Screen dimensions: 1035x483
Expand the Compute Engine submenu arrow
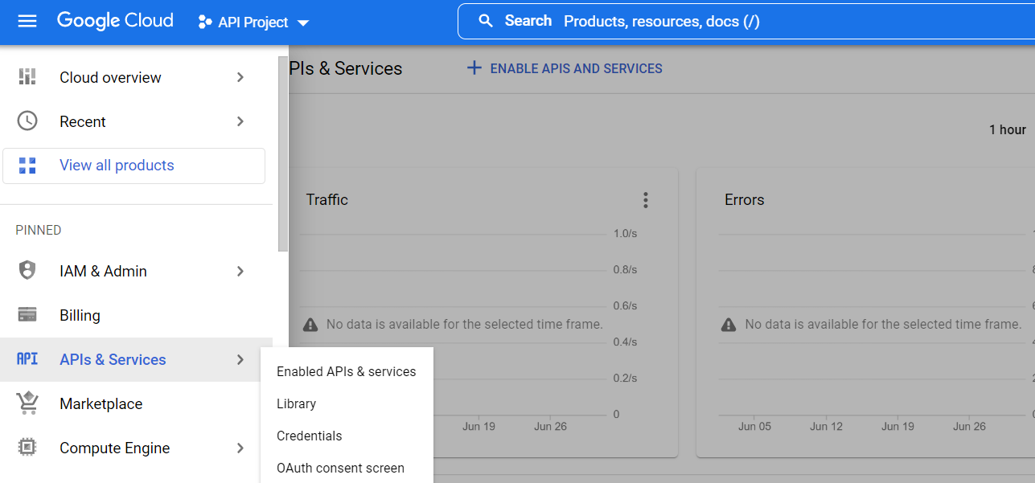click(x=240, y=448)
